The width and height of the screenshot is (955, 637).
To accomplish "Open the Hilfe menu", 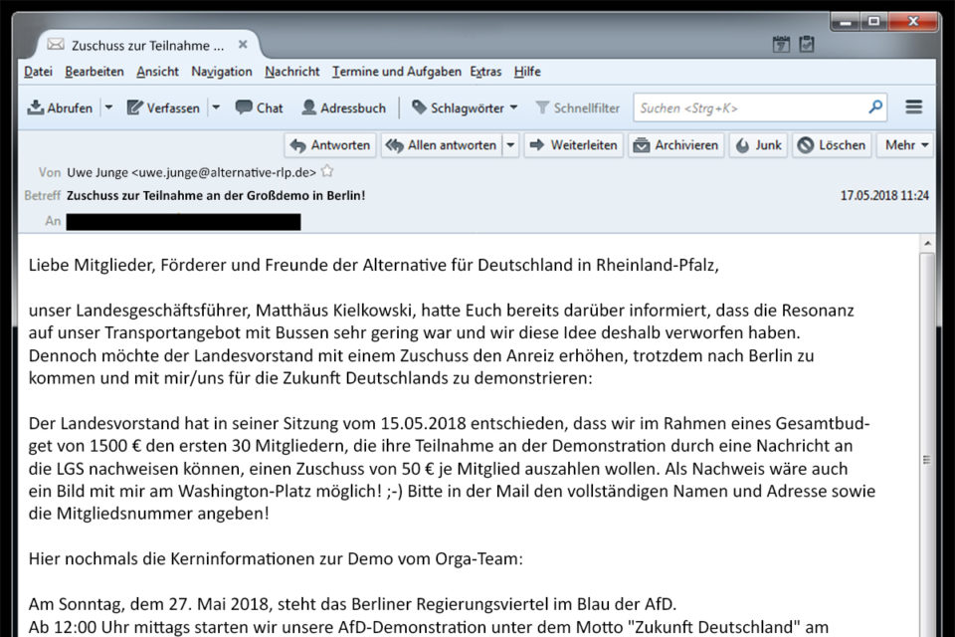I will tap(527, 72).
